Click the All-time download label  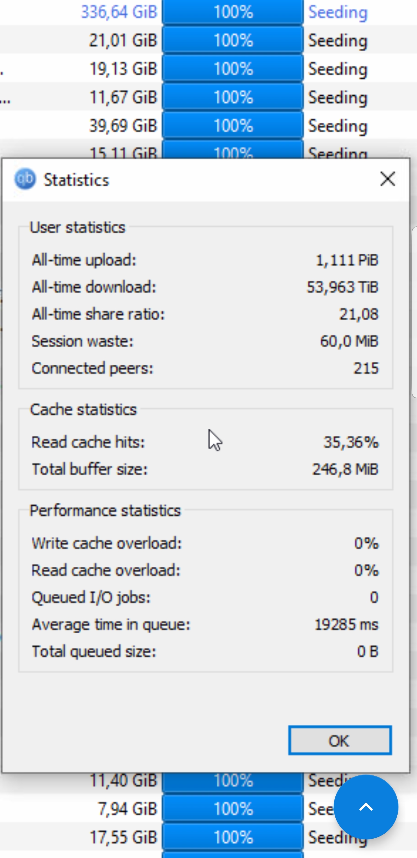click(x=94, y=287)
